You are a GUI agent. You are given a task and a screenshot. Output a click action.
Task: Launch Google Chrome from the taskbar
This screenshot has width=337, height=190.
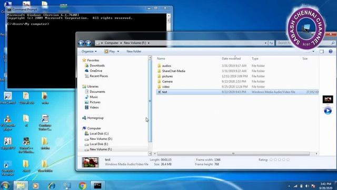[82, 185]
